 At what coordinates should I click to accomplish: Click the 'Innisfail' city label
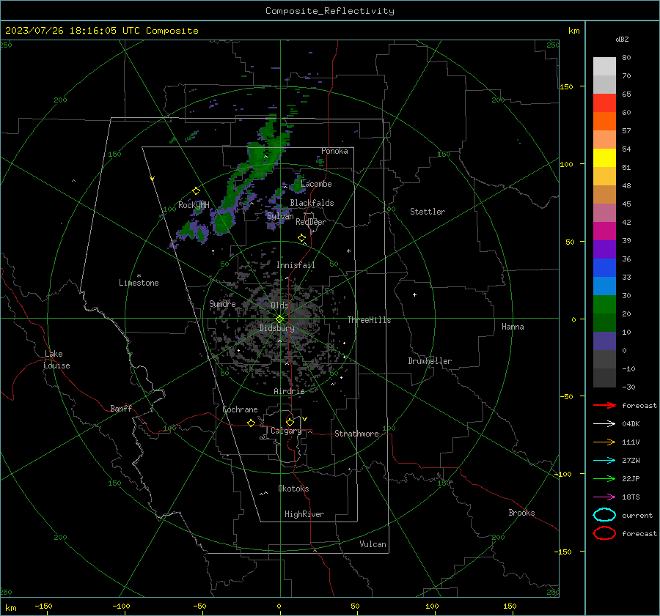pos(296,265)
